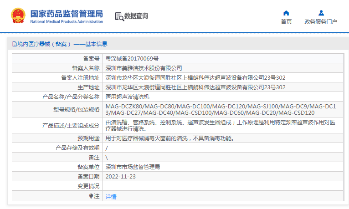349x209 pixels.
Task: Click National Medical Products Administration text
Action: (x=67, y=21)
